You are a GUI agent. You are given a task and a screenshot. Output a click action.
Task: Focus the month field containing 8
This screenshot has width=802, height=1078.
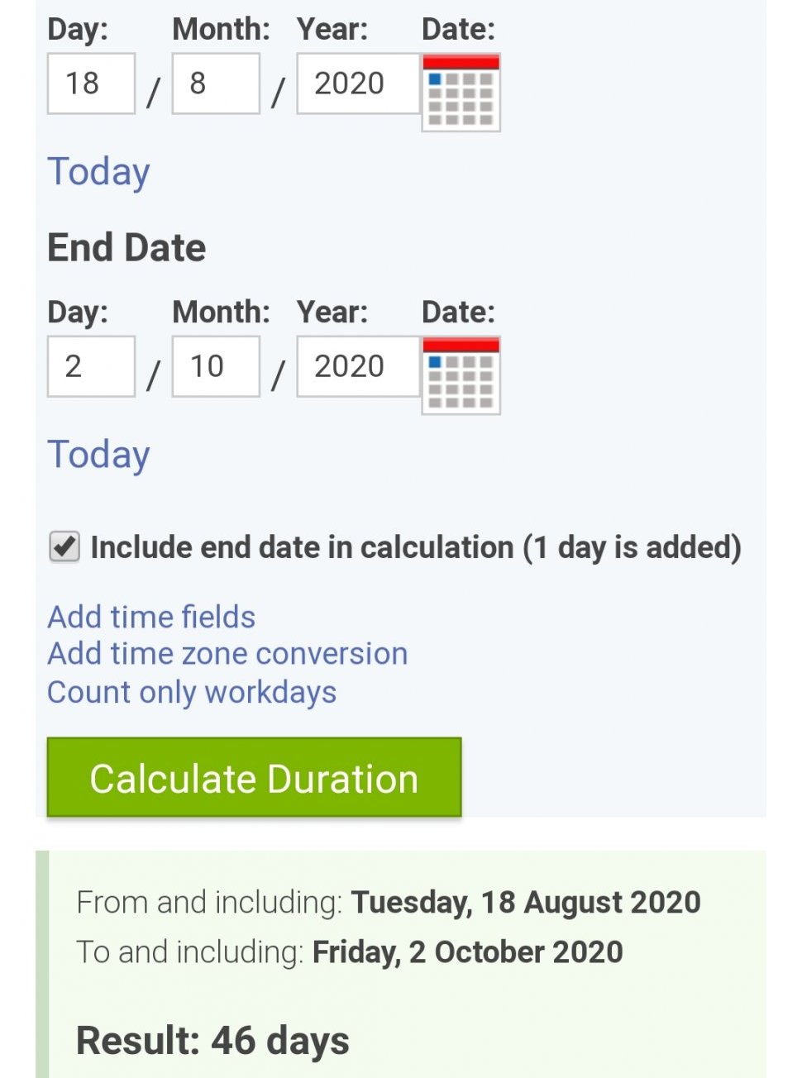pos(216,83)
